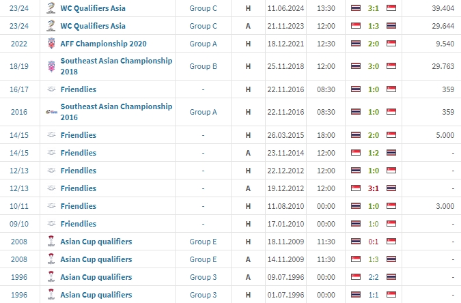Click the AFF Championship 2020 competition logo
Screen dimensions: 461x303
[51, 44]
